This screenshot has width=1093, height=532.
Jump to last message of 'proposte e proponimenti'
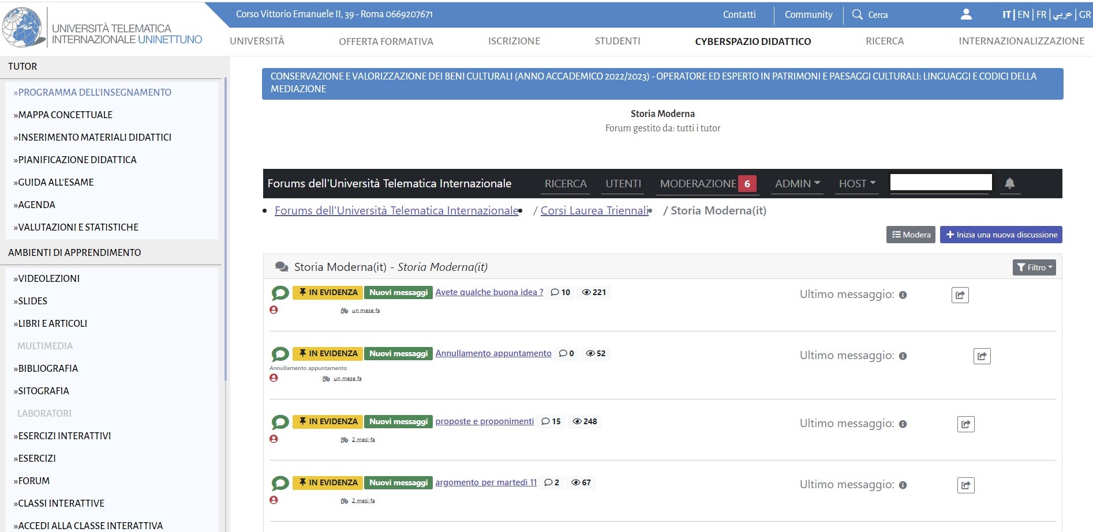coord(965,424)
